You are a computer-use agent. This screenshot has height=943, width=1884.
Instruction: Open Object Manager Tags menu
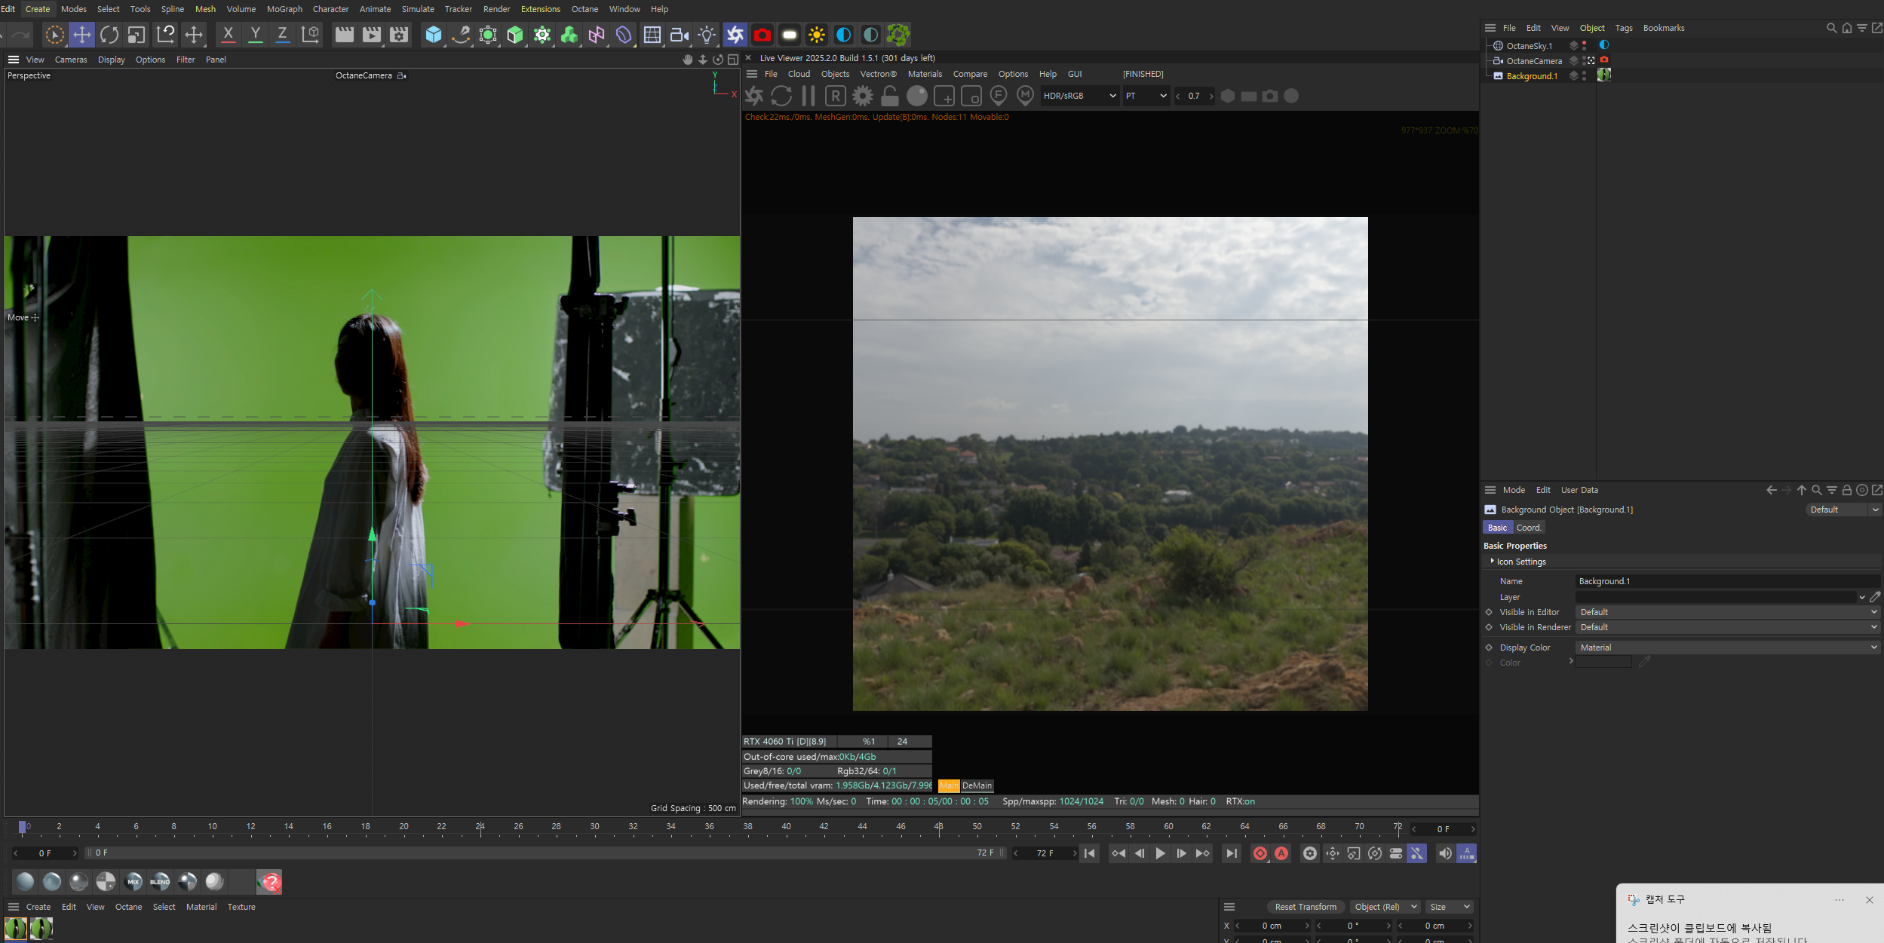(x=1624, y=28)
